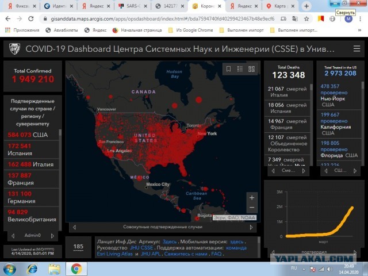Viewport: 368px width, 276px height.
Task: Click the user profile avatar M
Action: point(348,19)
